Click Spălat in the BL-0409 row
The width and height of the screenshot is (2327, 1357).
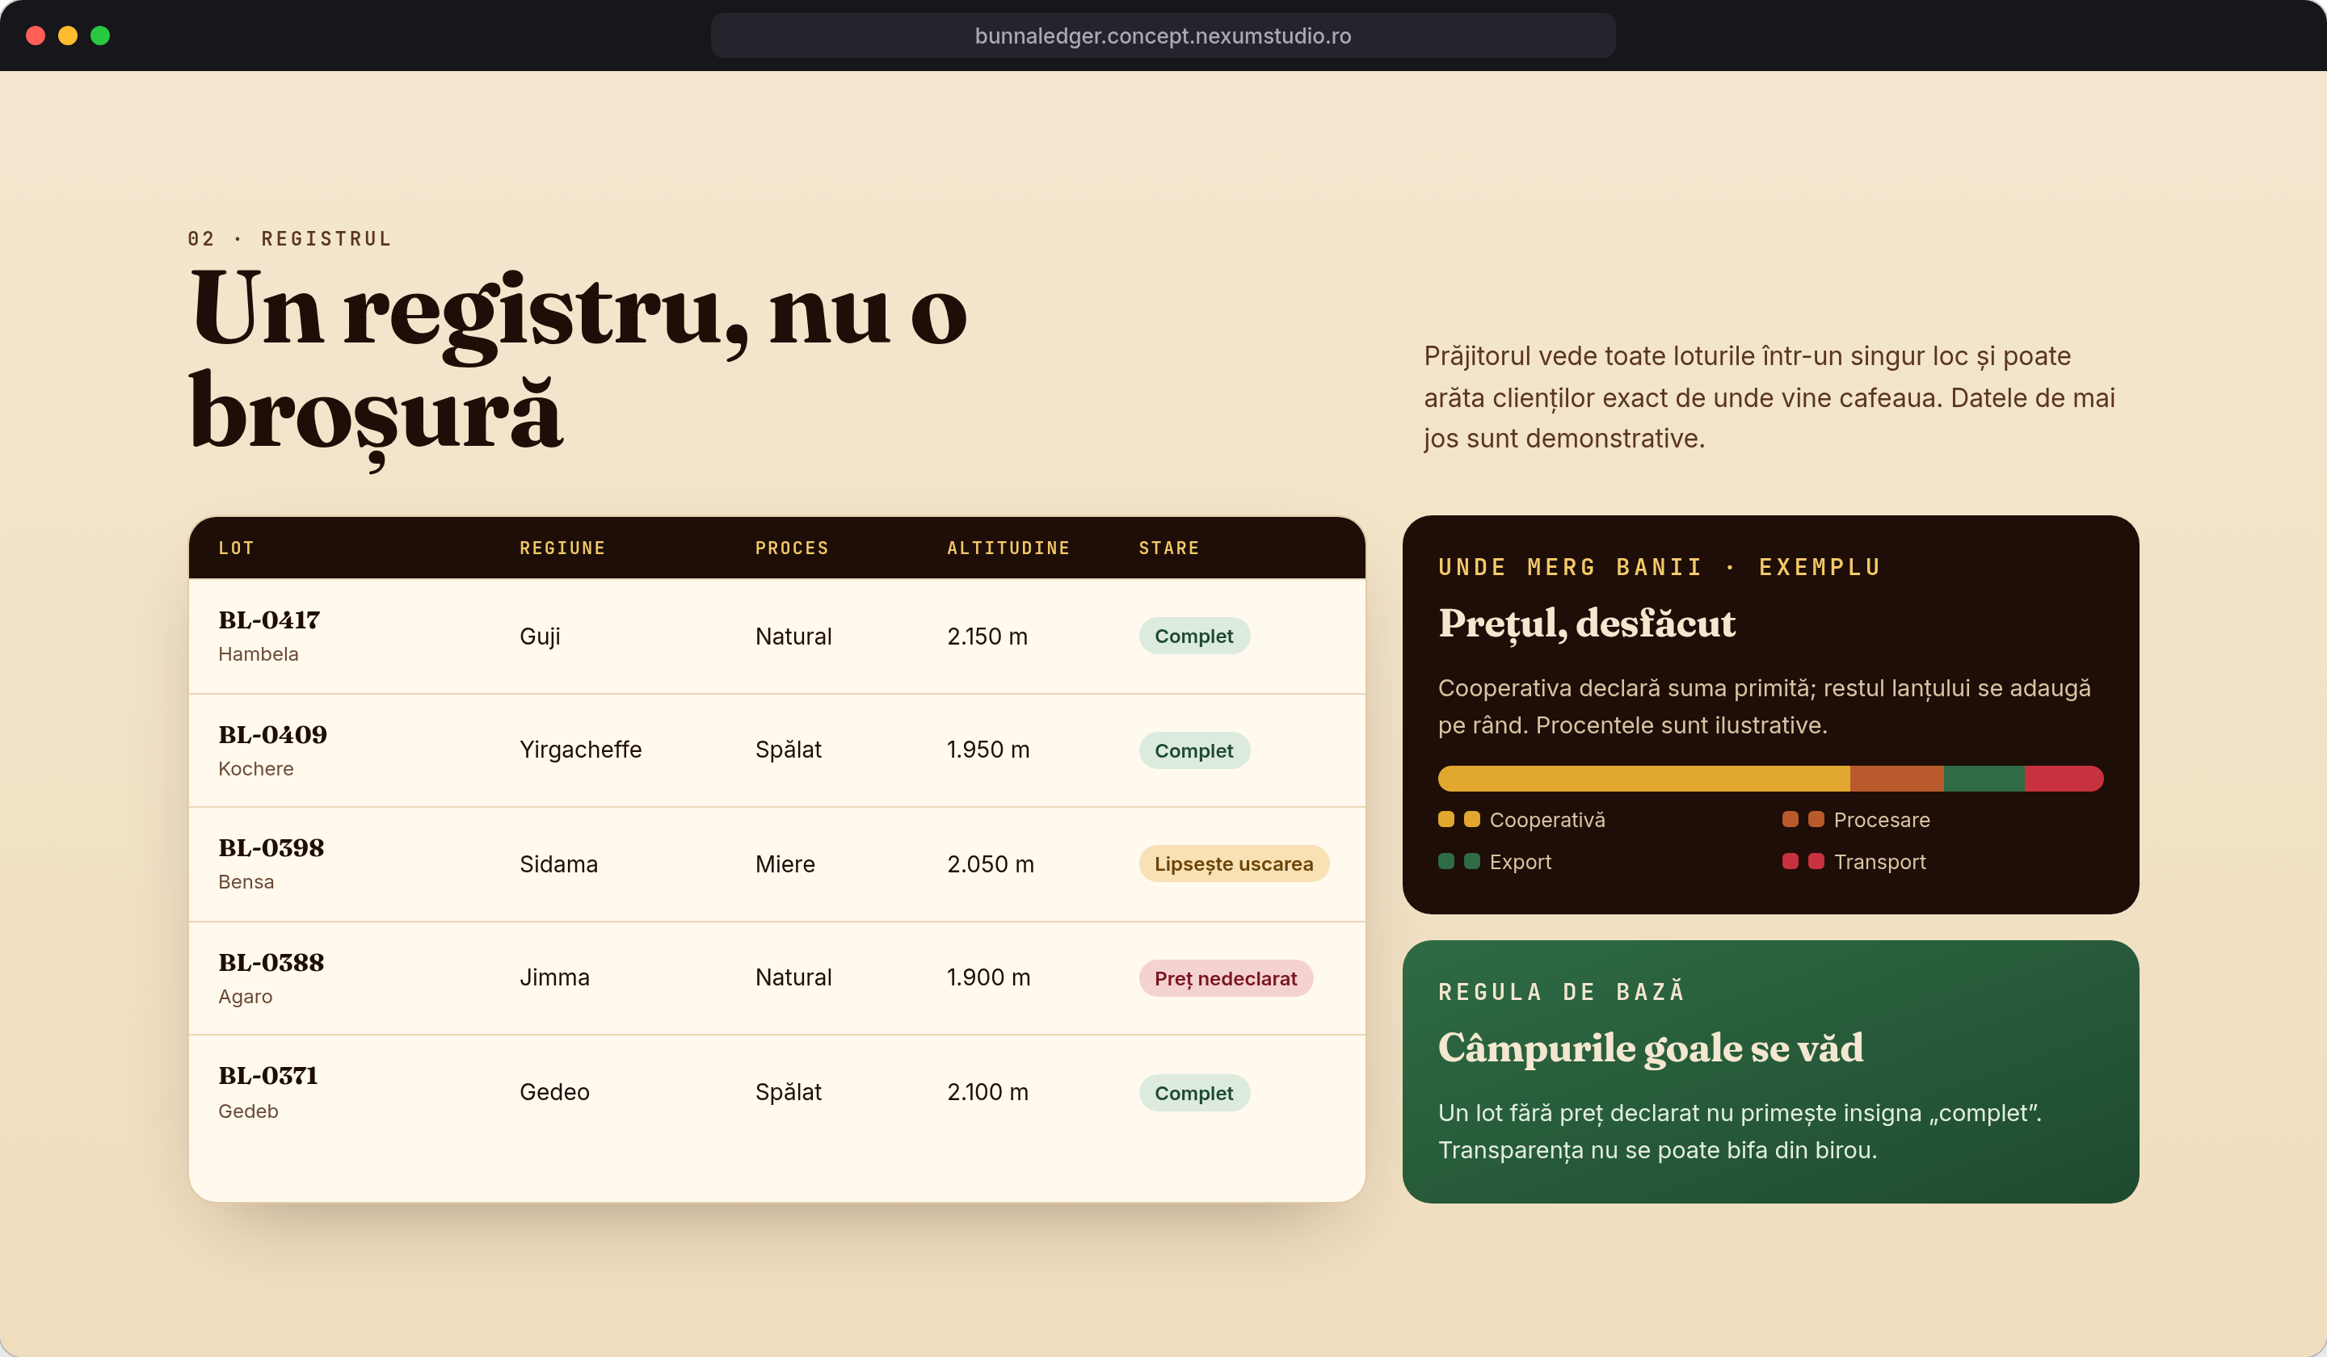pos(788,750)
